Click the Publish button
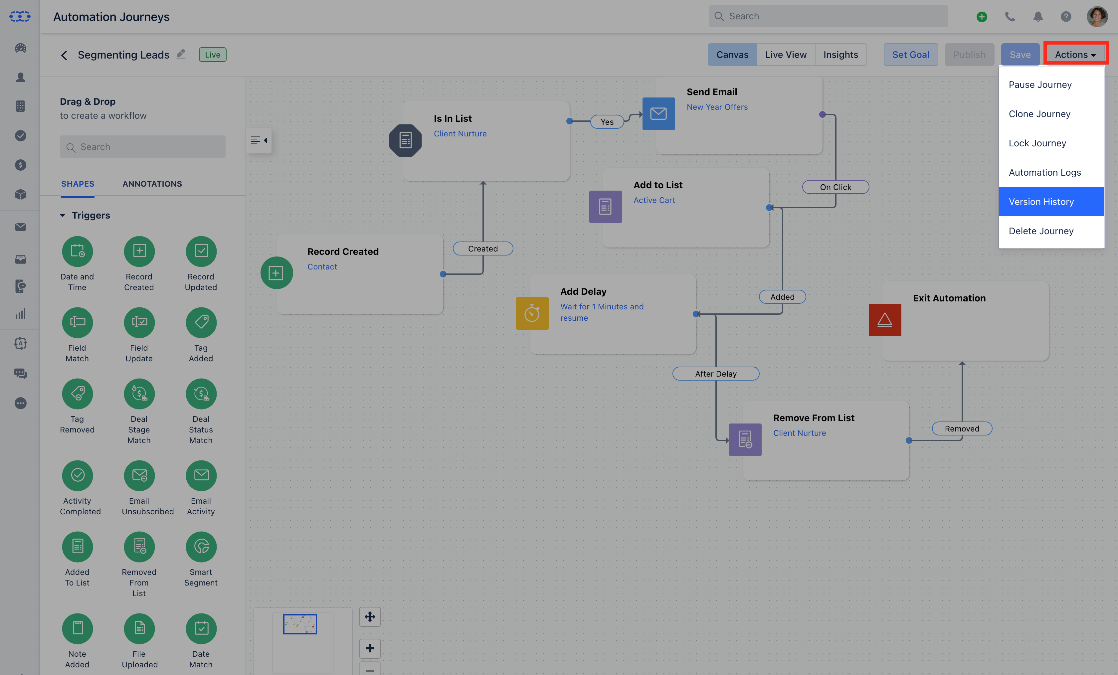1118x675 pixels. [969, 55]
